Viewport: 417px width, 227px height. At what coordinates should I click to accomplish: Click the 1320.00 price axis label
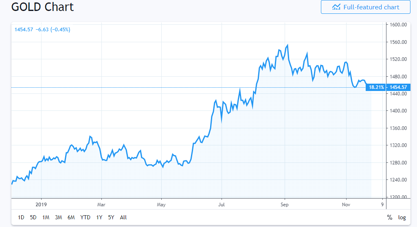398,145
